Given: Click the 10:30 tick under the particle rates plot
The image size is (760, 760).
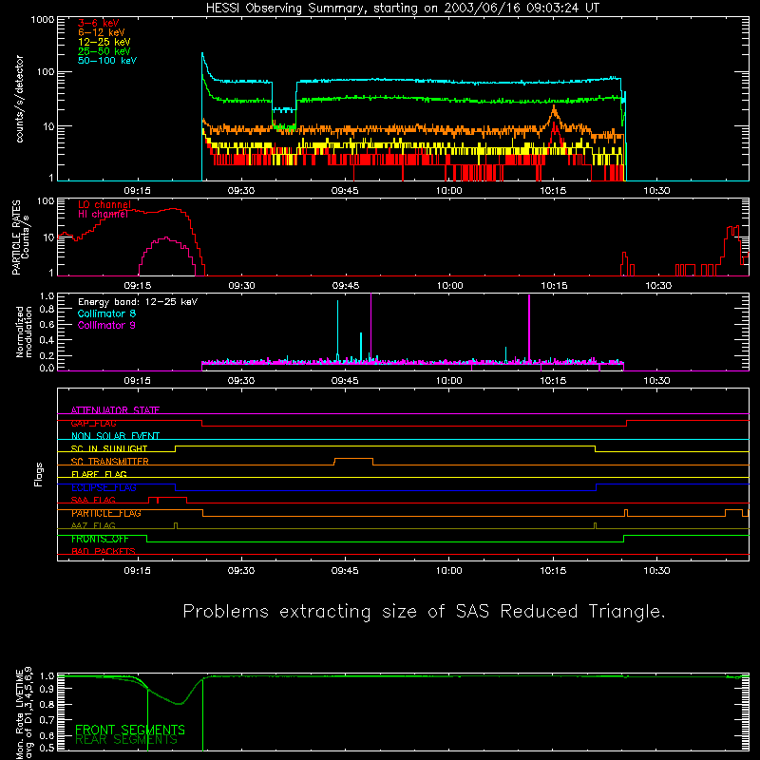Looking at the screenshot, I should tap(658, 286).
